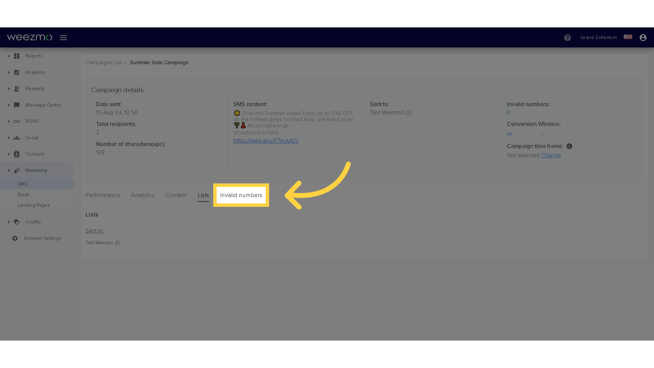
Task: Click the invalid numbers count 0
Action: tap(509, 112)
